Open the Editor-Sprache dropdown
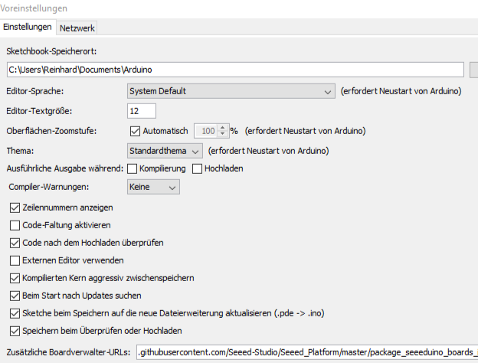This screenshot has height=363, width=478. coord(230,91)
